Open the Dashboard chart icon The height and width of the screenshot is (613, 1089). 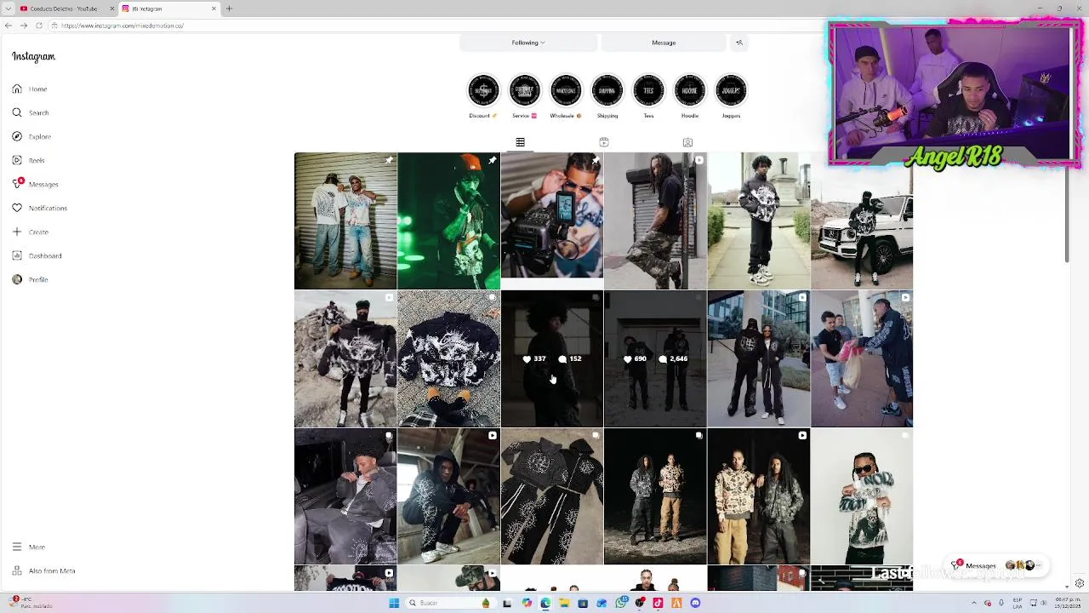[x=17, y=255]
